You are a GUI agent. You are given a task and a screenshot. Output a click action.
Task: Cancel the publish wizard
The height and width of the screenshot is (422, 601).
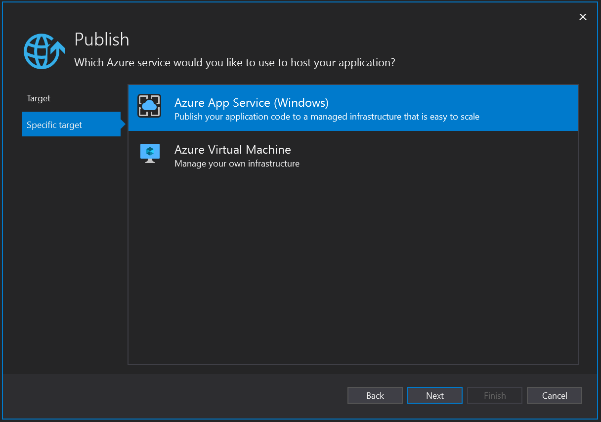coord(554,395)
